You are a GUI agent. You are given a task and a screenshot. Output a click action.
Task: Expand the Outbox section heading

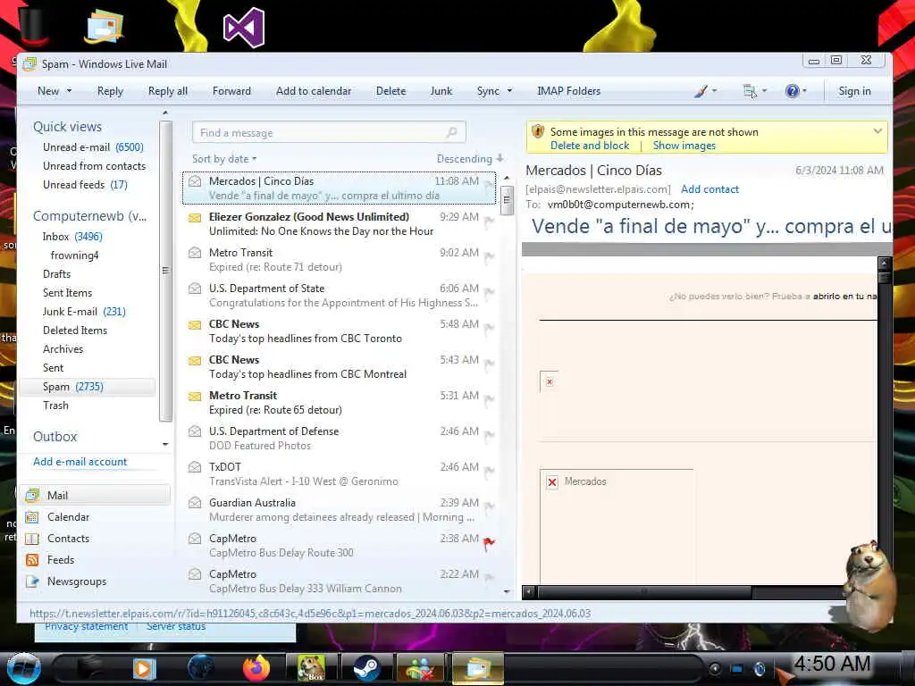tap(55, 436)
